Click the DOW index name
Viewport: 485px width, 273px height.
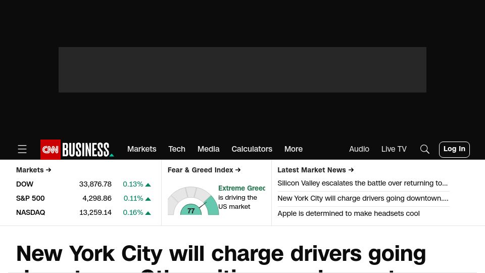25,184
